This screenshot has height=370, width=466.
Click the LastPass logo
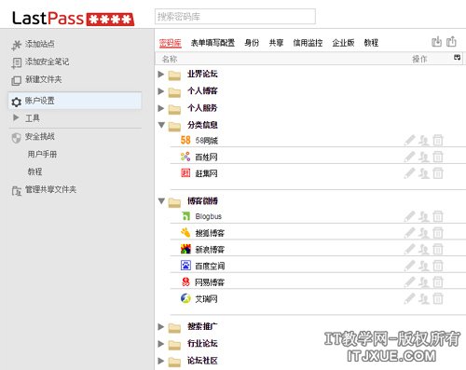[73, 19]
